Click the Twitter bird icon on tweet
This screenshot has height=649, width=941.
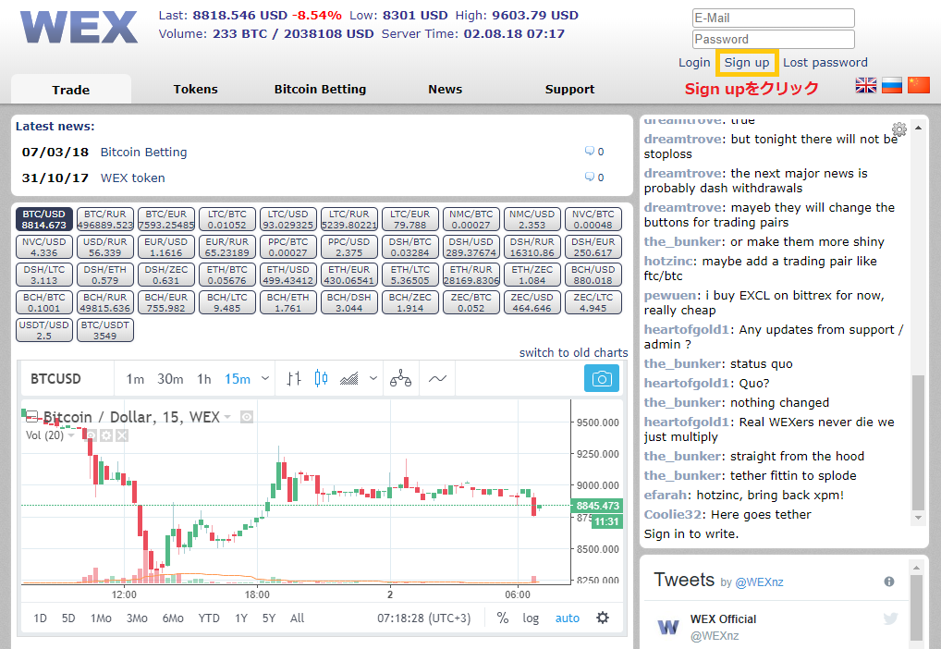point(890,618)
